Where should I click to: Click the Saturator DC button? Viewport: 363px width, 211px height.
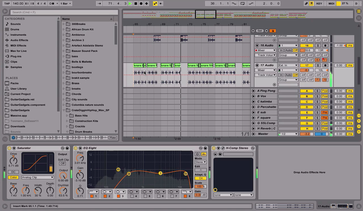pos(13,172)
